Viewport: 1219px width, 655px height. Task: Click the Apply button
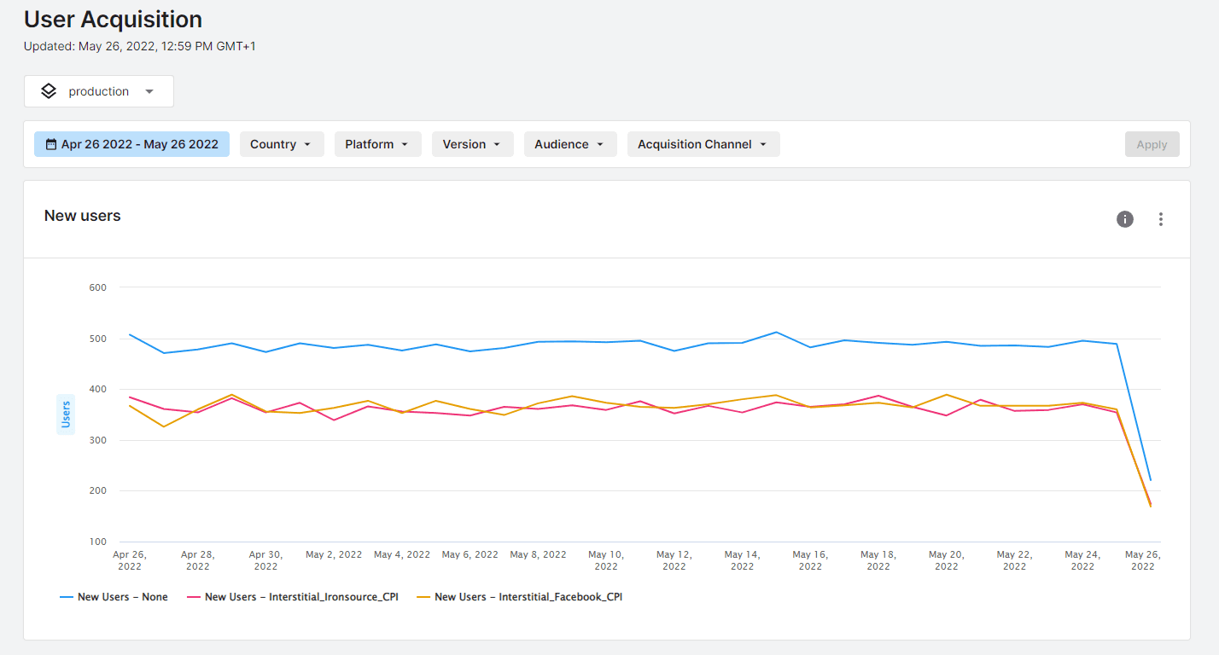[x=1152, y=143]
